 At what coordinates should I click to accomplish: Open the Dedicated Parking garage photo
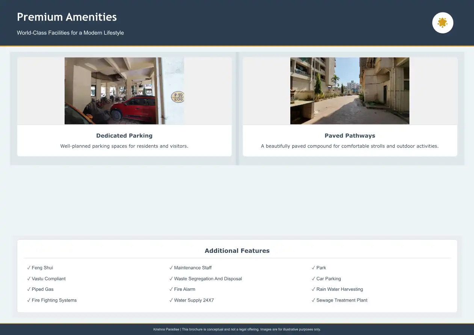point(124,91)
